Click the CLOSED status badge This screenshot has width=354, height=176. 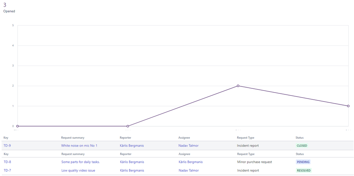click(x=302, y=146)
